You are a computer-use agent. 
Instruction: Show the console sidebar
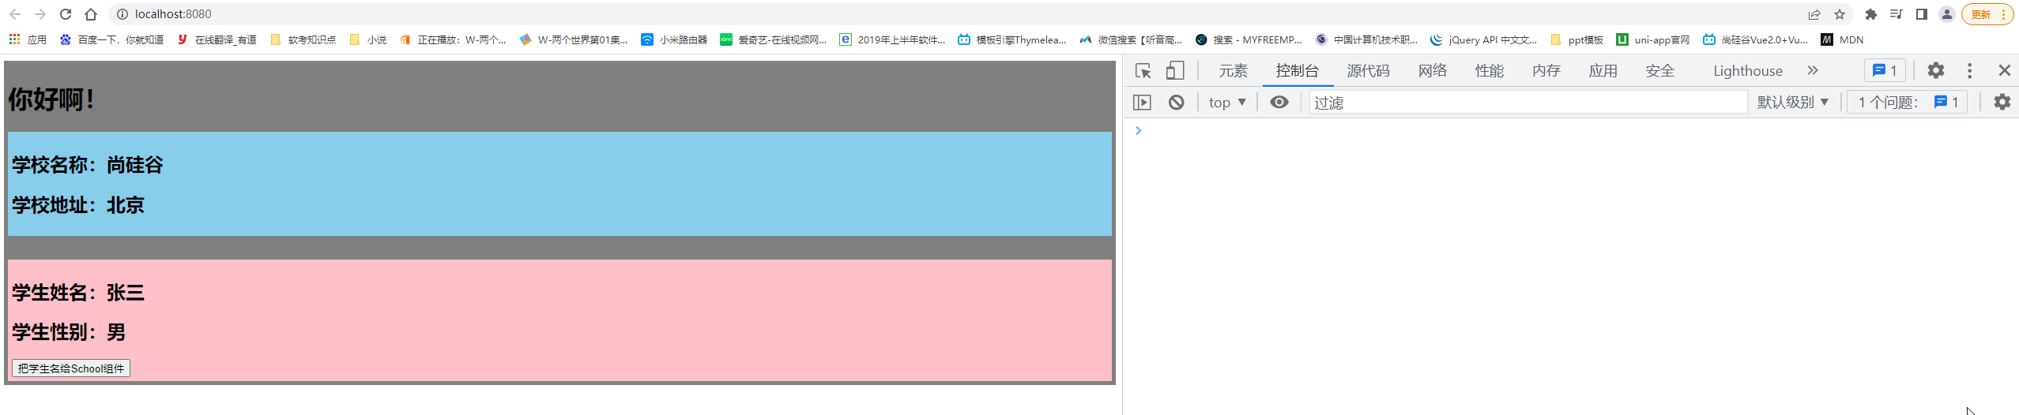click(x=1143, y=103)
